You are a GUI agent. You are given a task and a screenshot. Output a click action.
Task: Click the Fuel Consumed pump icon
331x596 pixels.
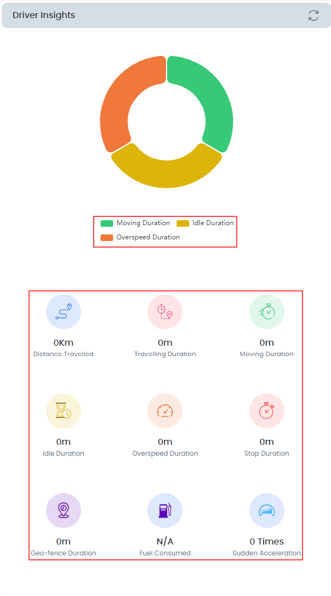pos(165,511)
